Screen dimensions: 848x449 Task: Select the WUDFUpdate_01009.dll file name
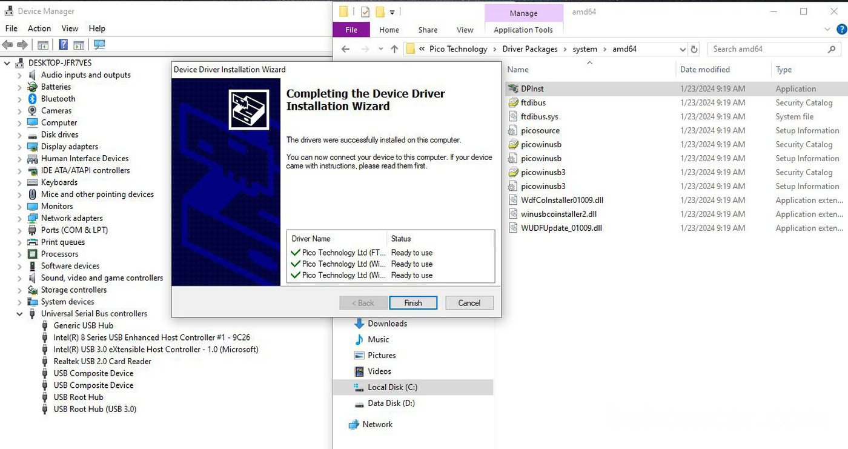coord(561,228)
